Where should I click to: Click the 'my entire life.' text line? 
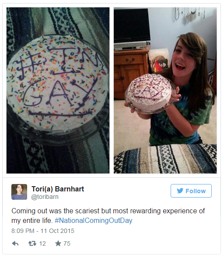[x=32, y=220]
